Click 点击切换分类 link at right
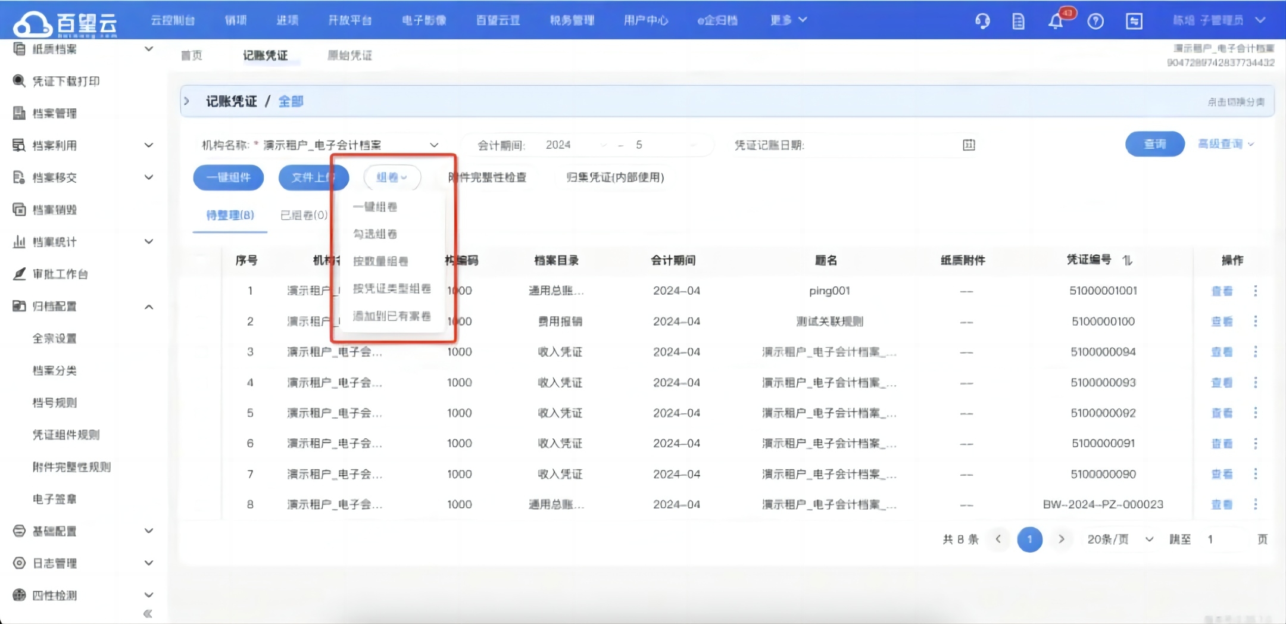 click(1236, 102)
